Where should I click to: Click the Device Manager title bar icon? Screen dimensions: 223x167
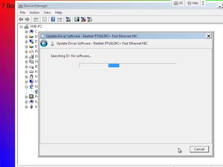(20, 6)
